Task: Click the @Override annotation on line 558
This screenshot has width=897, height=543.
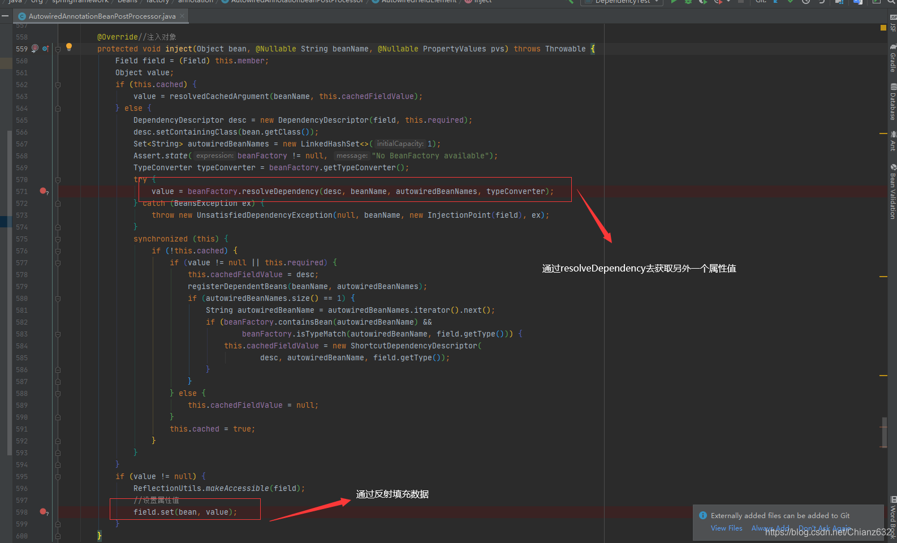Action: [x=118, y=37]
